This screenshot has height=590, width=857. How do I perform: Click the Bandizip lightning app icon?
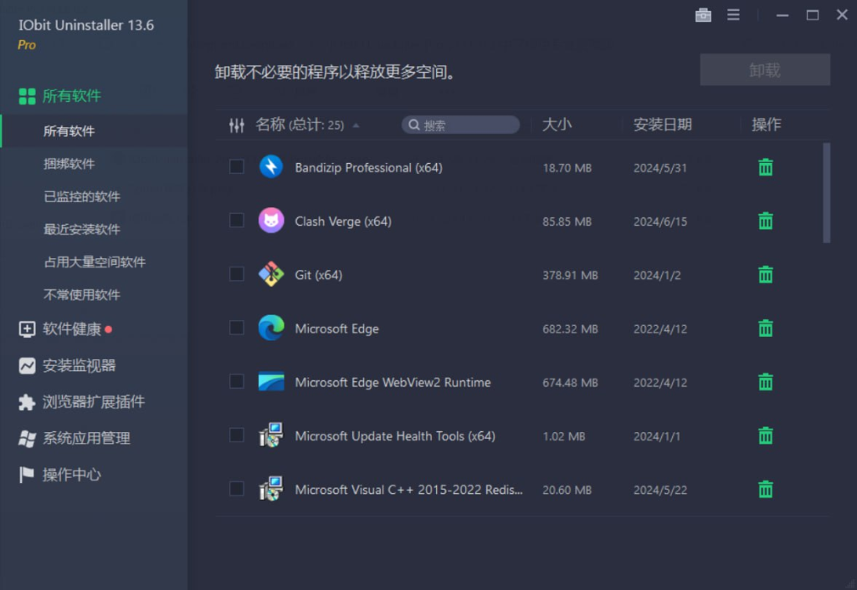click(x=271, y=167)
